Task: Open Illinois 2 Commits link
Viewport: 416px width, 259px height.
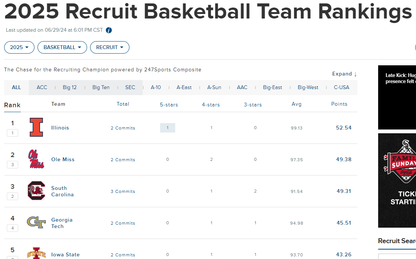Action: [x=123, y=128]
